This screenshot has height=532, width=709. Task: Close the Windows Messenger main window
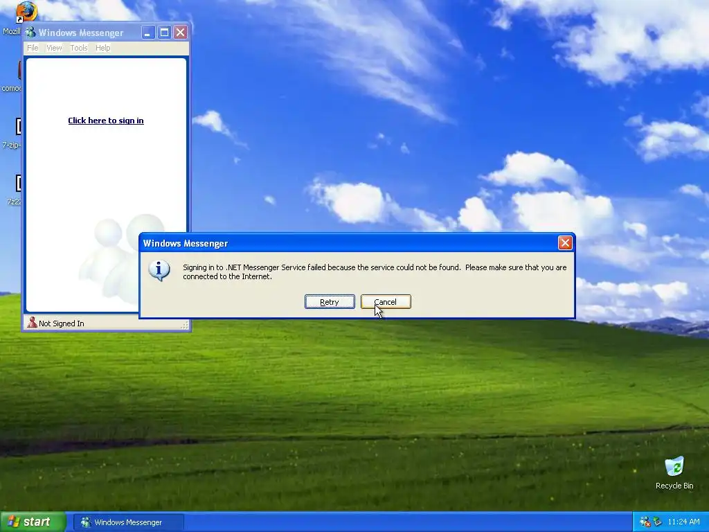point(181,32)
